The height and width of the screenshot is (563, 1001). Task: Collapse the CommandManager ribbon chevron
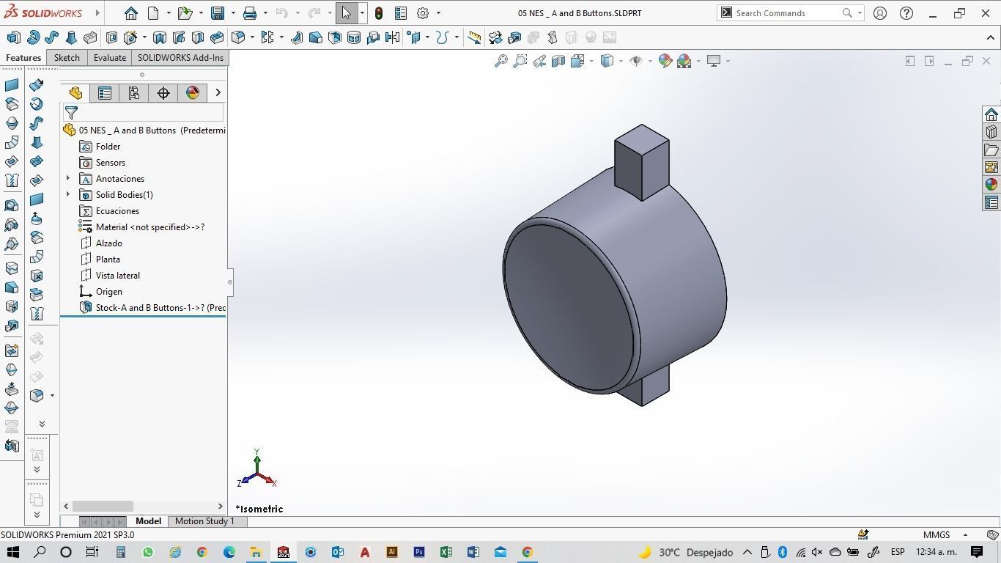point(991,37)
